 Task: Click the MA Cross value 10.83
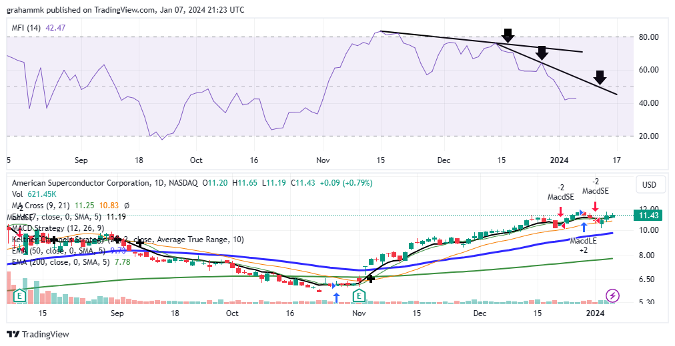click(x=109, y=206)
